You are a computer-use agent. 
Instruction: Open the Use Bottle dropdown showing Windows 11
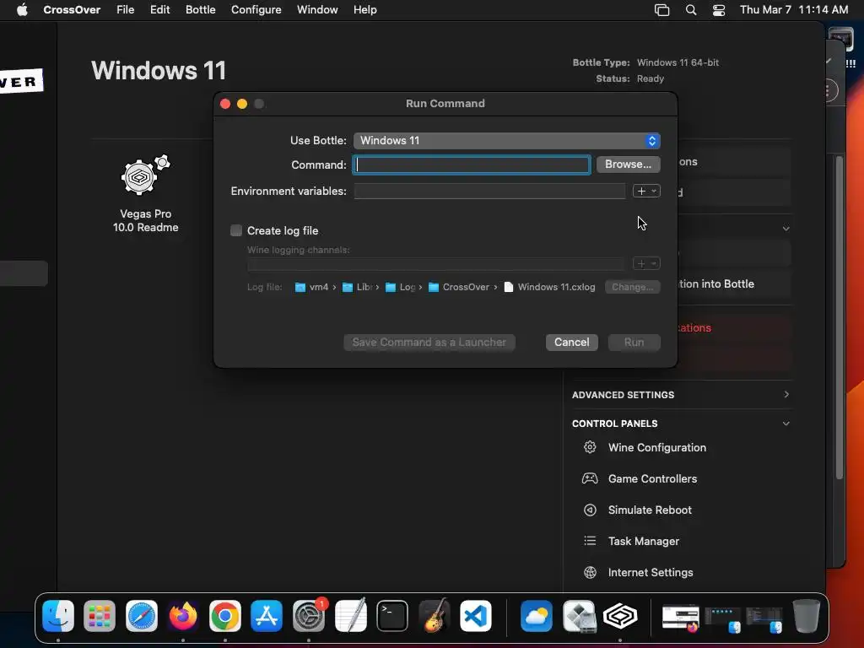[x=507, y=141]
